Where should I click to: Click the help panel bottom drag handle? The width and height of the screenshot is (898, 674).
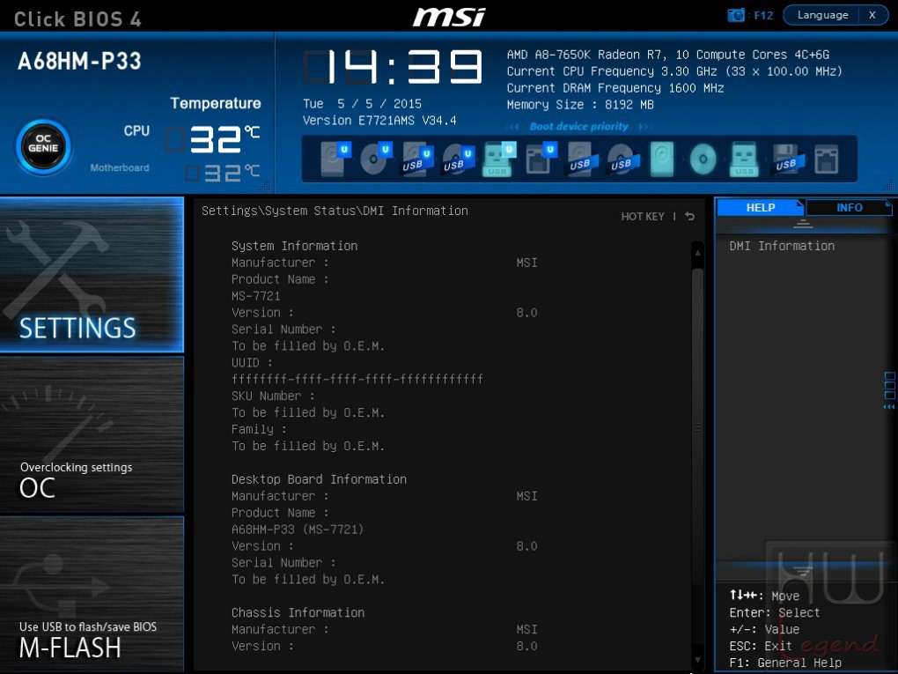click(x=803, y=571)
